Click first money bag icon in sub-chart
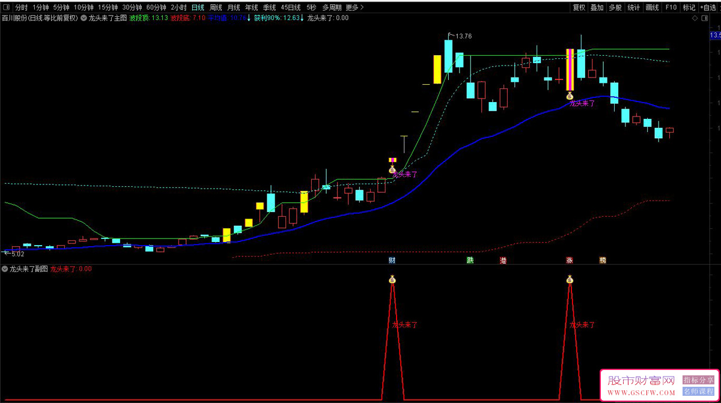 tap(392, 279)
